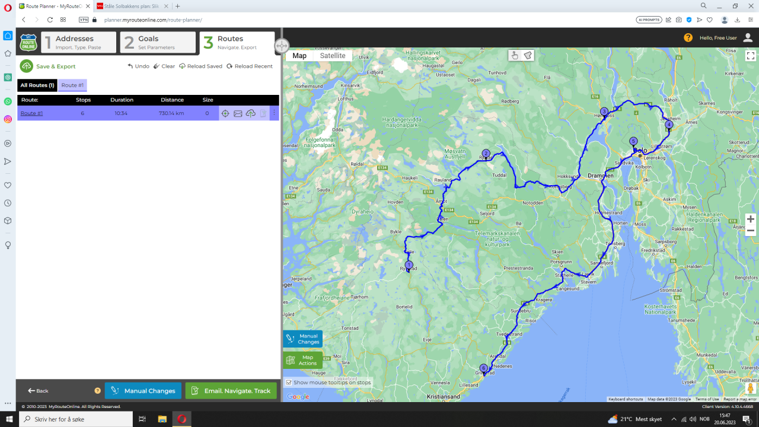Select the polygon draw tool on the map
Viewport: 759px width, 427px height.
coord(528,55)
